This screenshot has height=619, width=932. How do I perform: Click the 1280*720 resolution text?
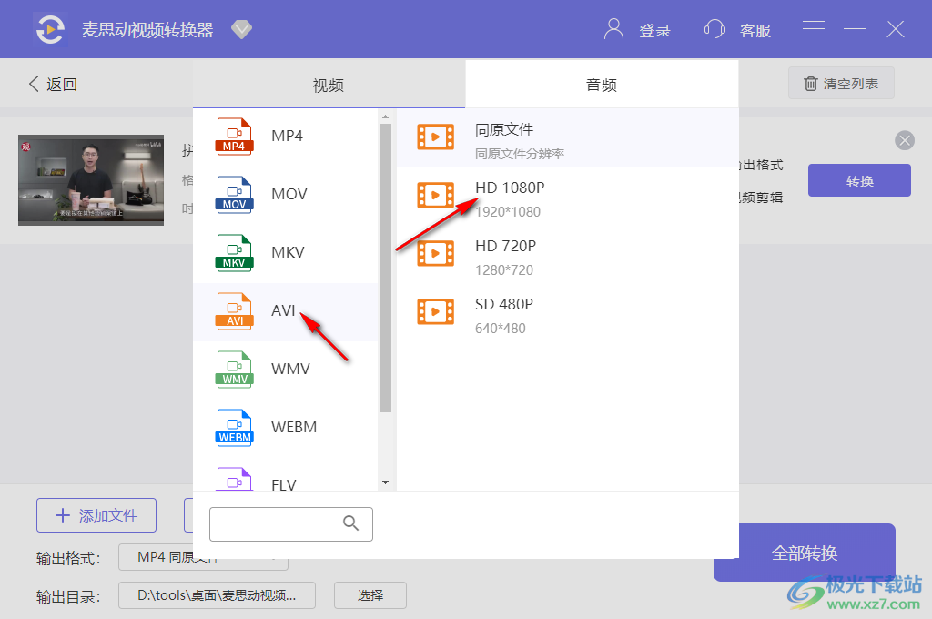pyautogui.click(x=504, y=270)
